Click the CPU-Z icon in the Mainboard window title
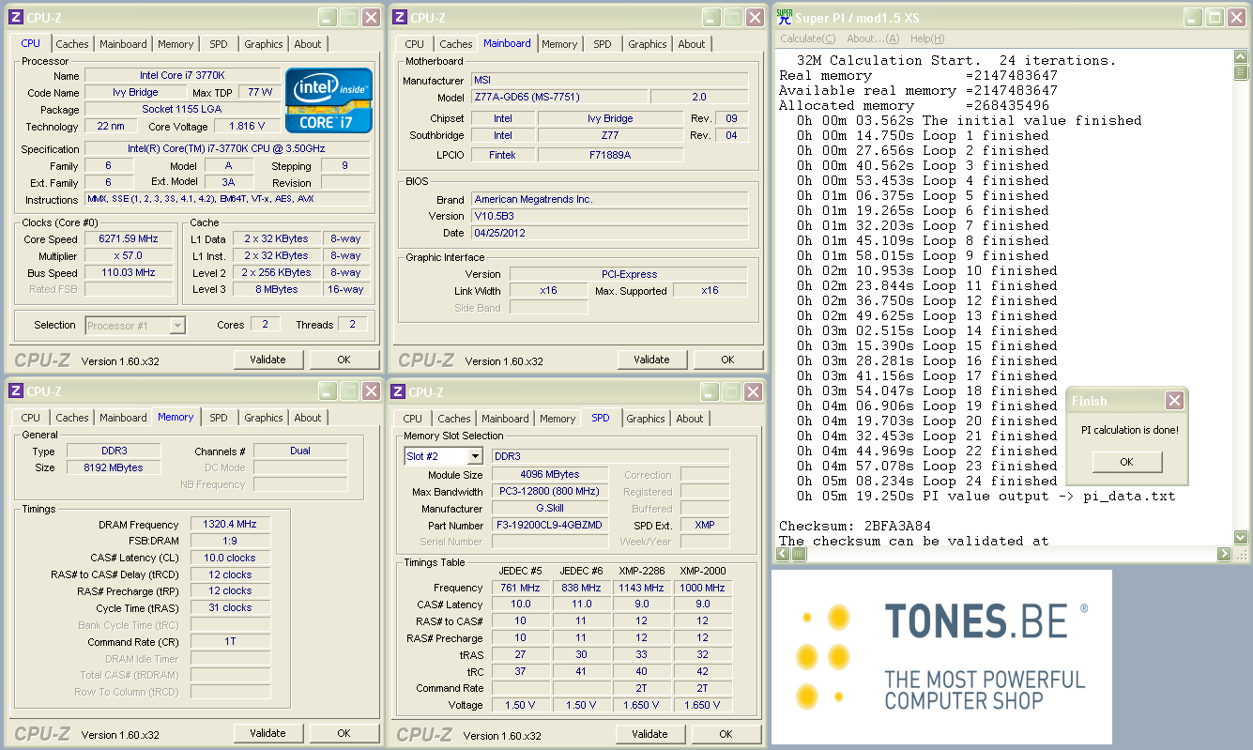1253x750 pixels. [x=400, y=17]
